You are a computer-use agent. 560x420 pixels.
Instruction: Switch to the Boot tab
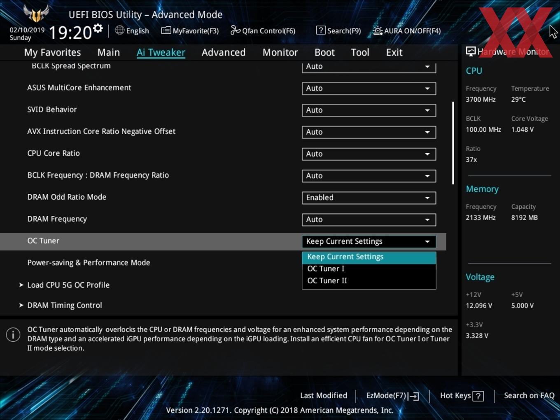tap(324, 52)
